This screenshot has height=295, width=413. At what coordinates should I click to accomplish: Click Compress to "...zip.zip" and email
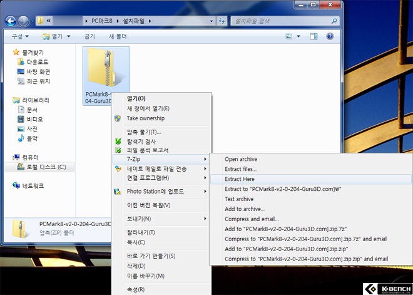311,259
